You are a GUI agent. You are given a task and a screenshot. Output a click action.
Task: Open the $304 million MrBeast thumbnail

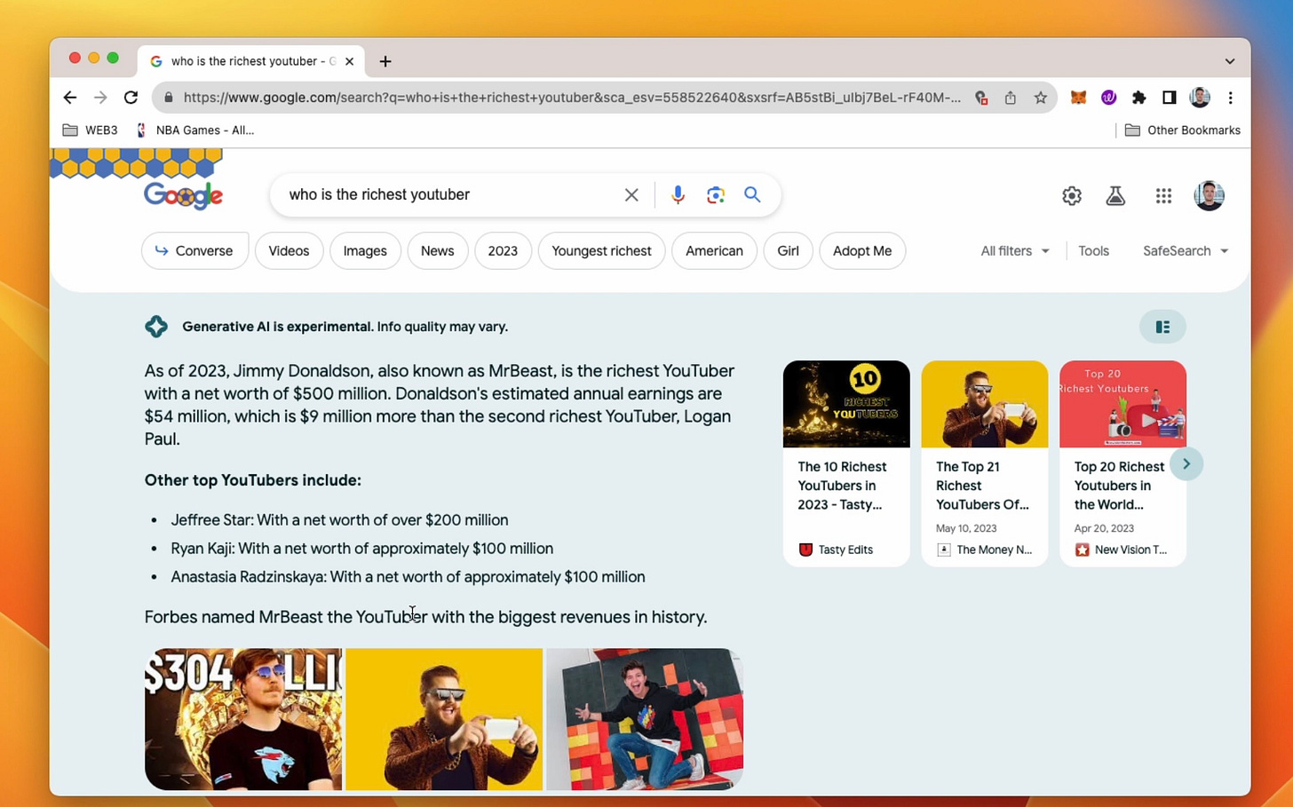[243, 719]
